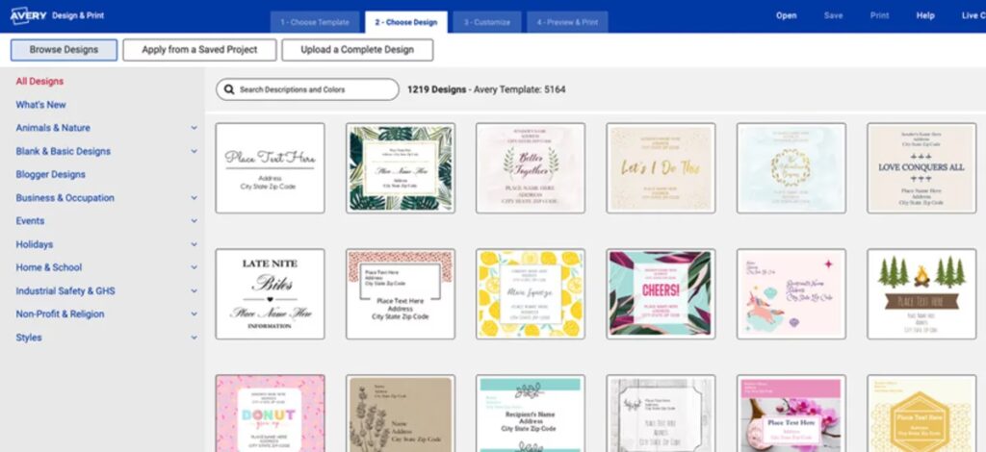
Task: Pick the Donut design with sprinkles
Action: 270,414
